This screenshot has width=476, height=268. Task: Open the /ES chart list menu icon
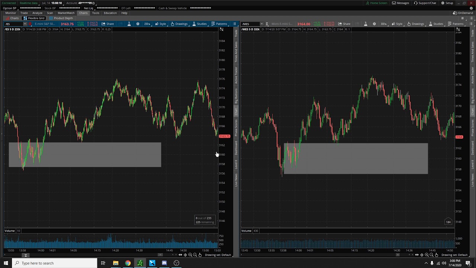coord(234,24)
